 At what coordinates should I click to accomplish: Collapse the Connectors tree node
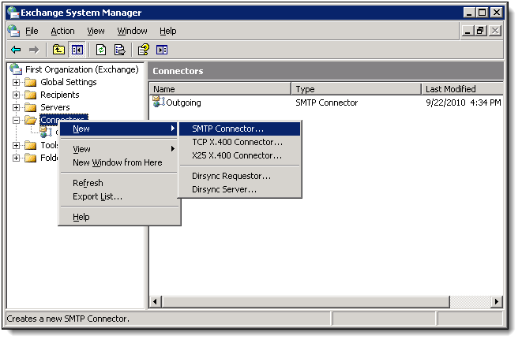tap(16, 120)
